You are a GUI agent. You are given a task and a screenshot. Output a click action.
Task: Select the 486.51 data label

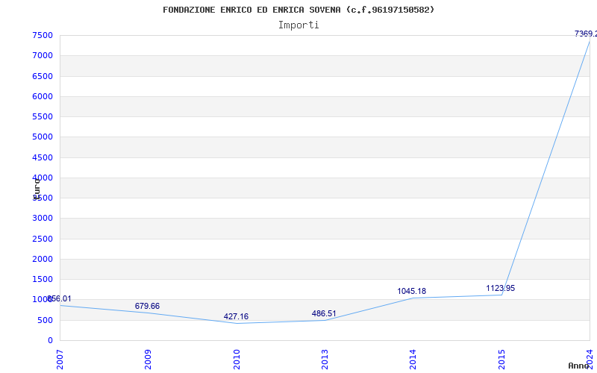click(x=324, y=313)
